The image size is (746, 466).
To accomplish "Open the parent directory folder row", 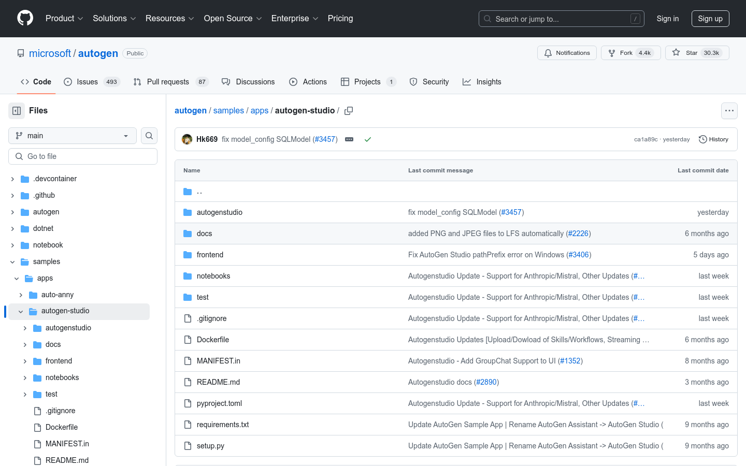I will 456,192.
